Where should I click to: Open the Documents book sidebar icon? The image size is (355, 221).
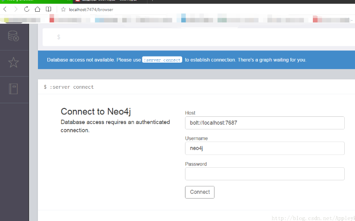click(x=14, y=89)
